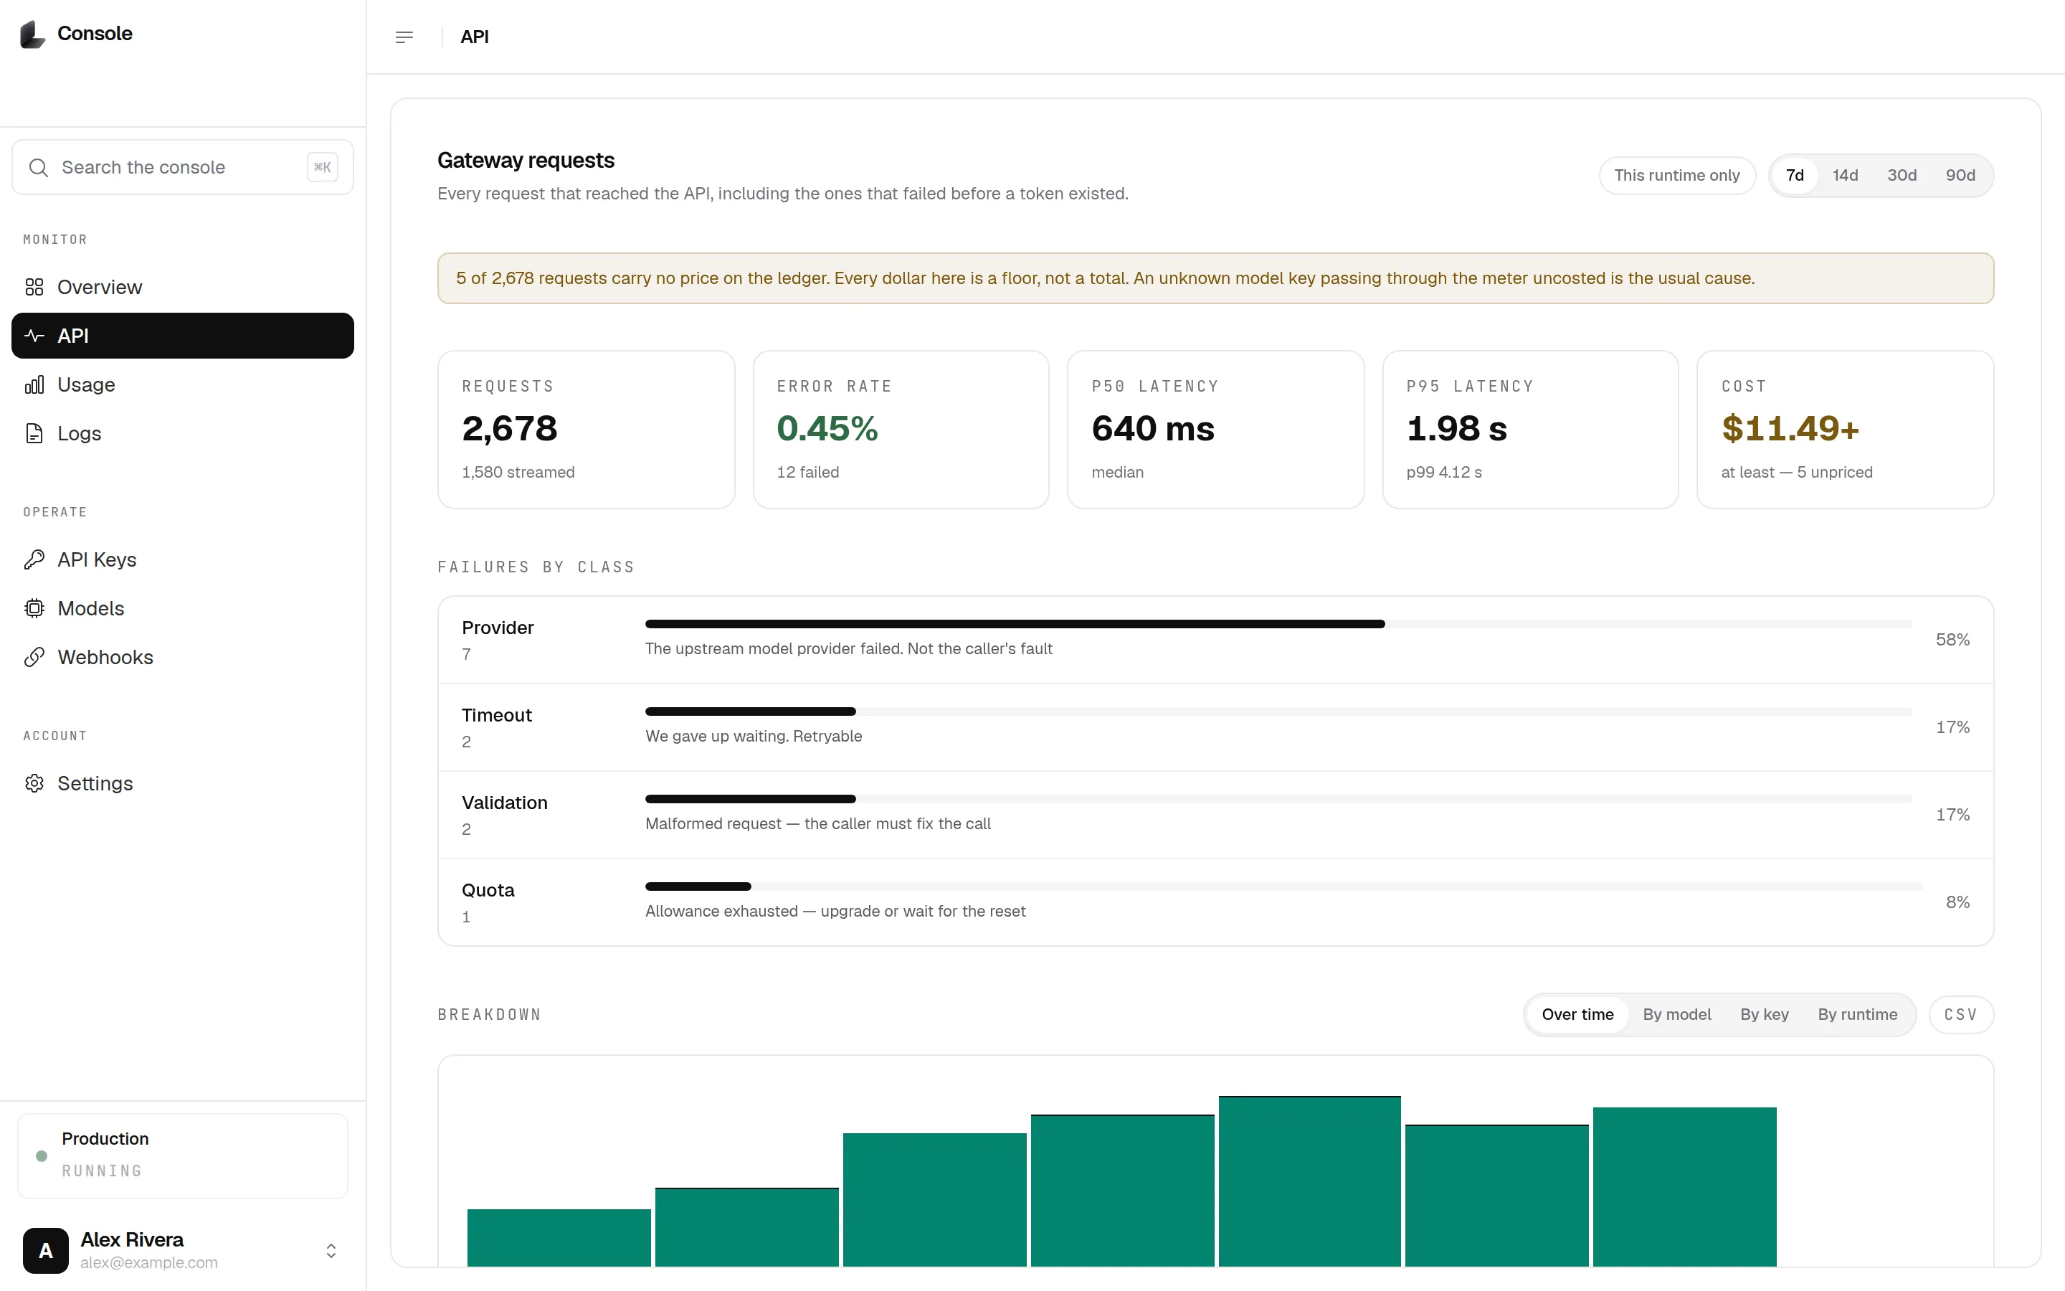
Task: Click the Validation failure progress bar
Action: [x=1278, y=799]
